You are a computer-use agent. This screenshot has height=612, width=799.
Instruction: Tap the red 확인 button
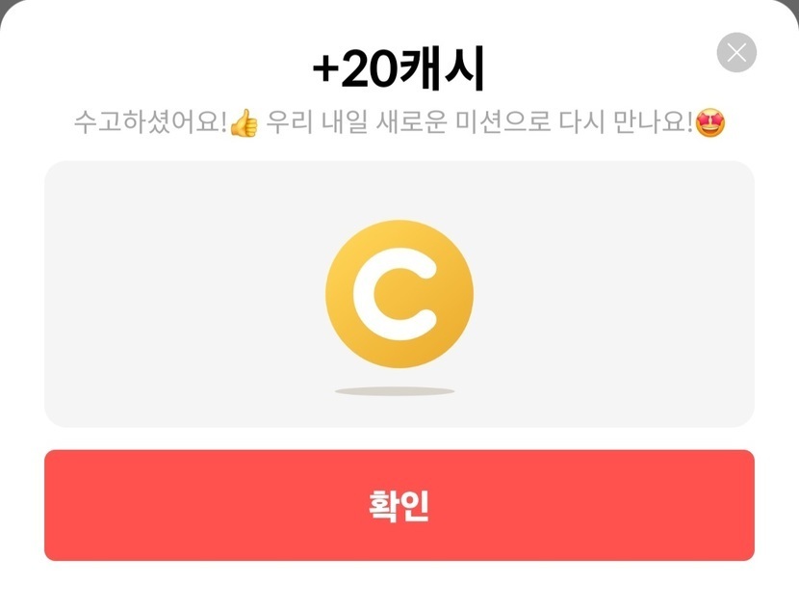(x=399, y=505)
